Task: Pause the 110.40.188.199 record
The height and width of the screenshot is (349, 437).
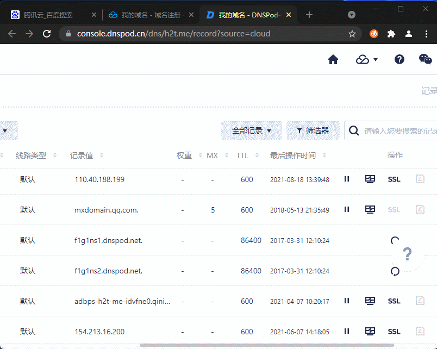Action: point(347,179)
